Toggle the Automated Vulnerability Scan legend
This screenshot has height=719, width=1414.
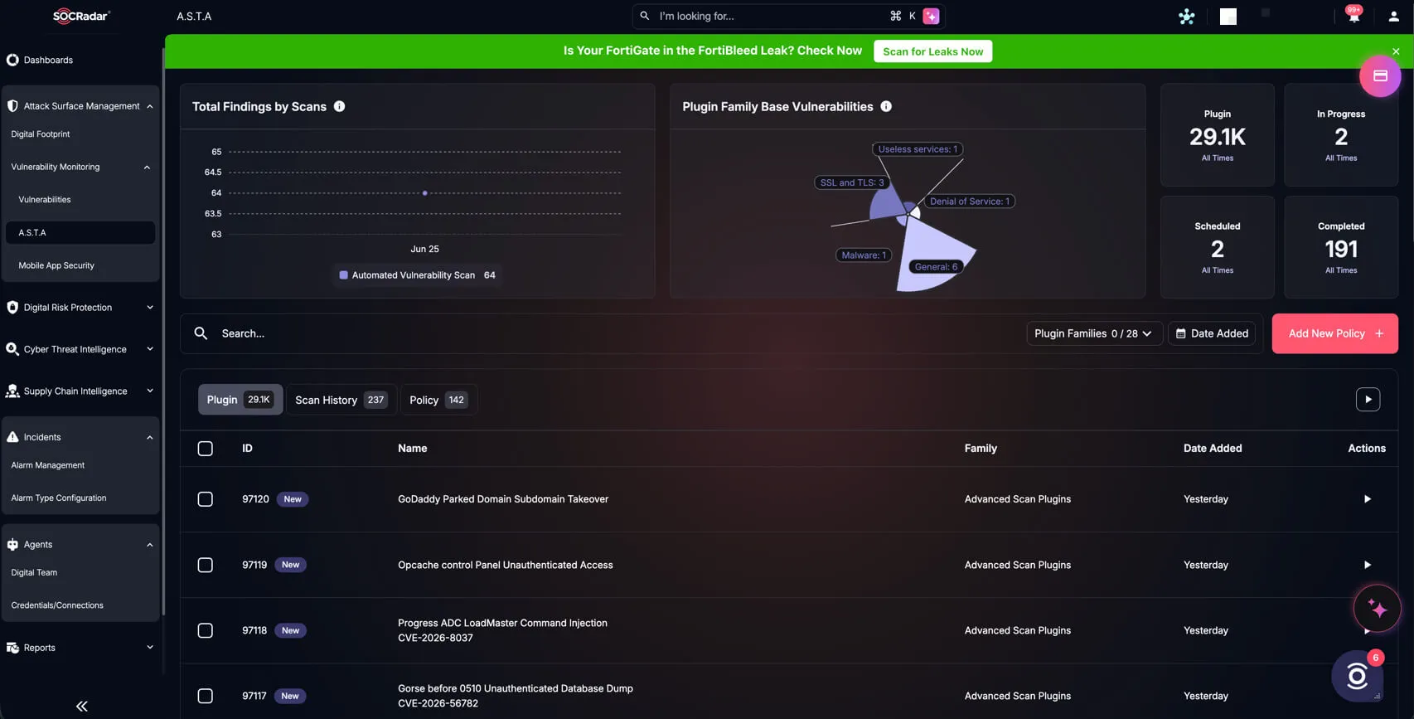coord(418,275)
